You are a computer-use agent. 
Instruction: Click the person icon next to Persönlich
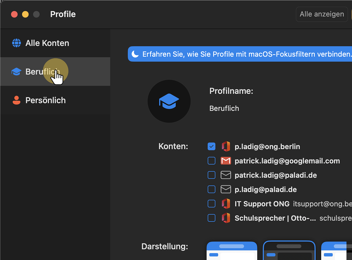tap(16, 100)
